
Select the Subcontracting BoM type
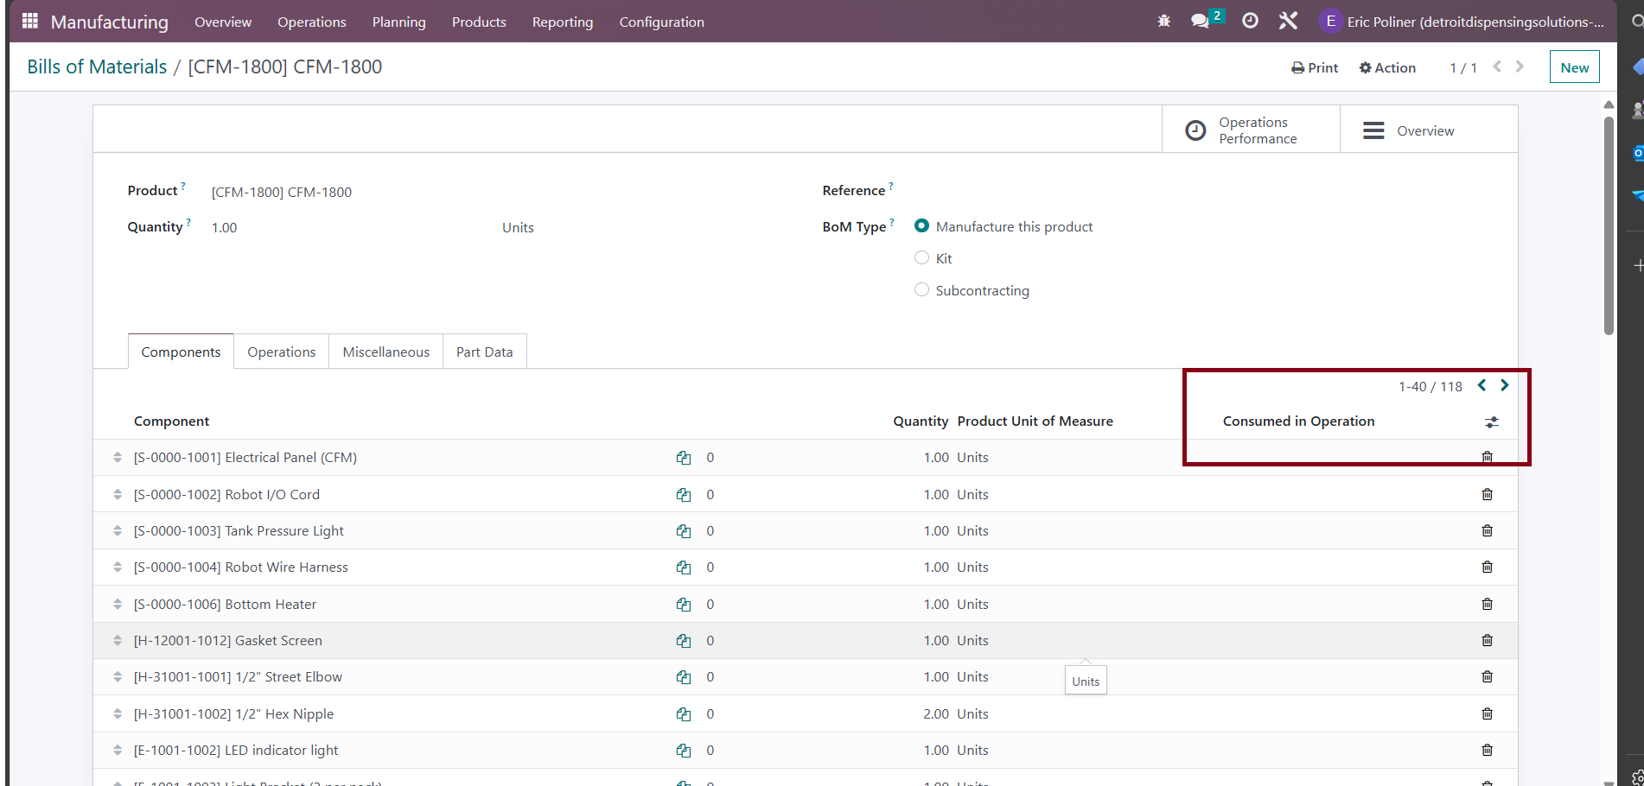click(x=921, y=289)
